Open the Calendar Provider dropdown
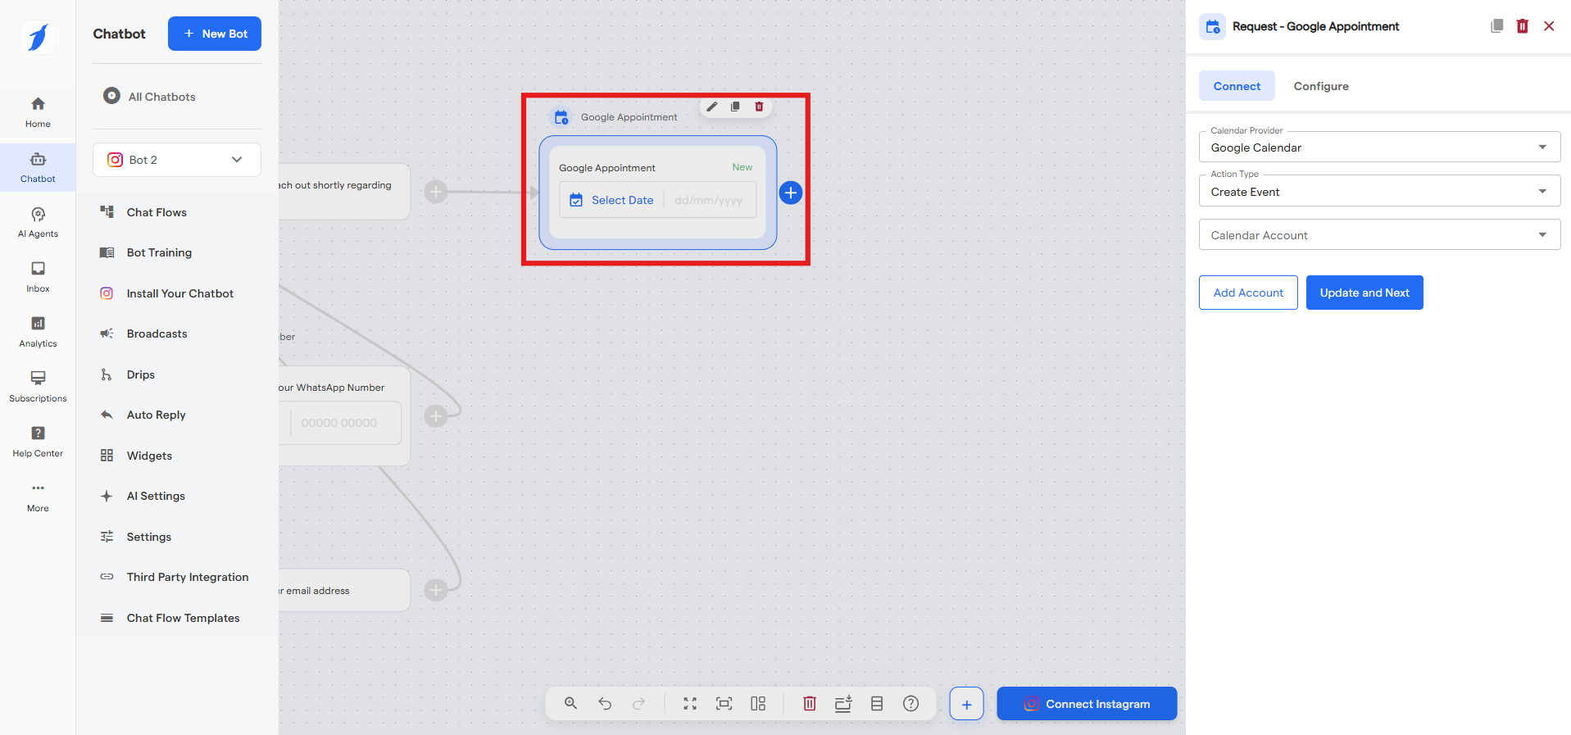 [x=1379, y=147]
